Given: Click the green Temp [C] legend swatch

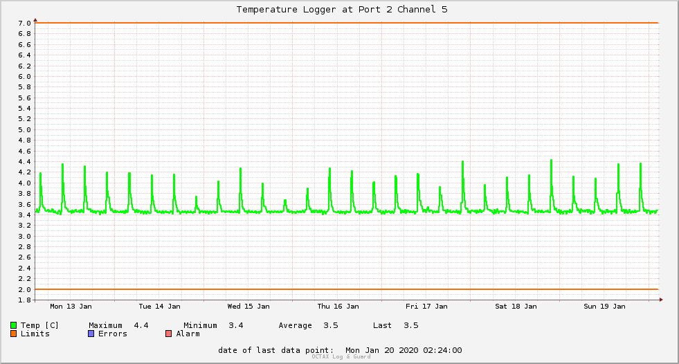Looking at the screenshot, I should point(13,325).
